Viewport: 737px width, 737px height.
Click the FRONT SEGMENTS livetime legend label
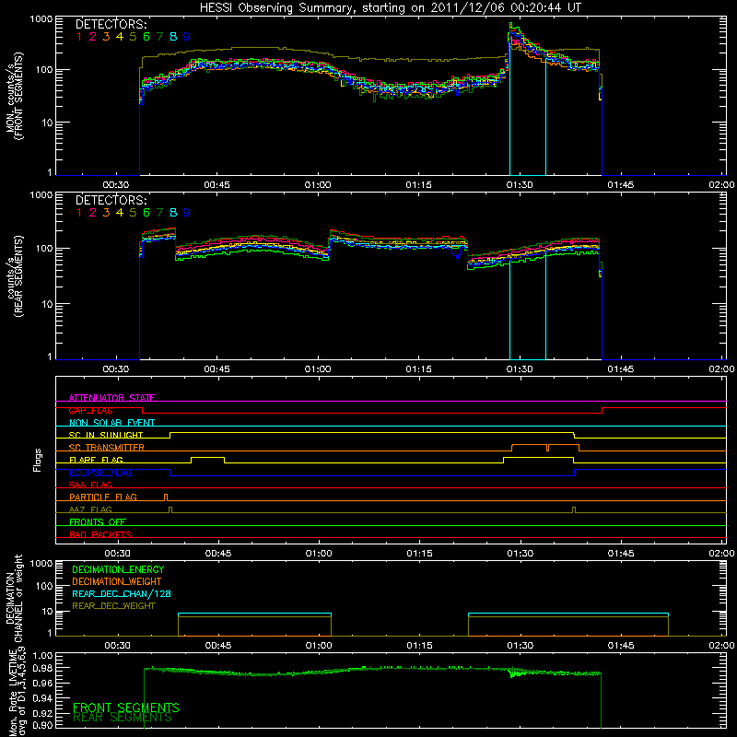[x=126, y=708]
